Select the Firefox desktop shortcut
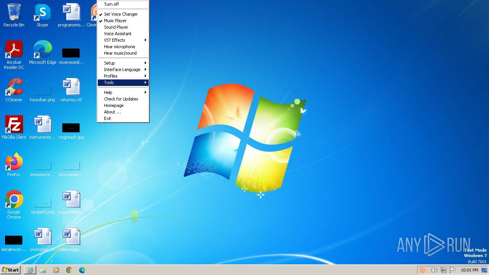This screenshot has height=275, width=489. pyautogui.click(x=14, y=165)
